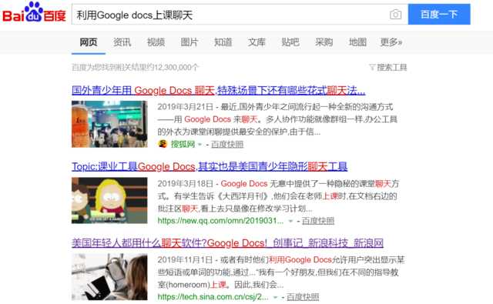The height and width of the screenshot is (304, 493).
Task: Open the 地图 tab
Action: click(357, 42)
